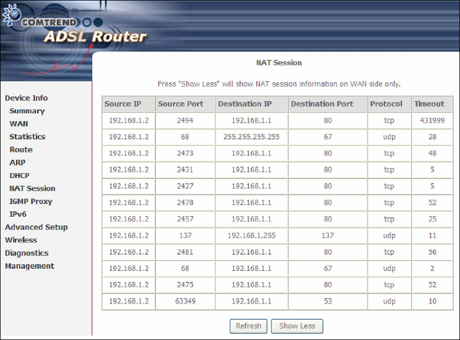Click the Source Port column header

point(185,104)
